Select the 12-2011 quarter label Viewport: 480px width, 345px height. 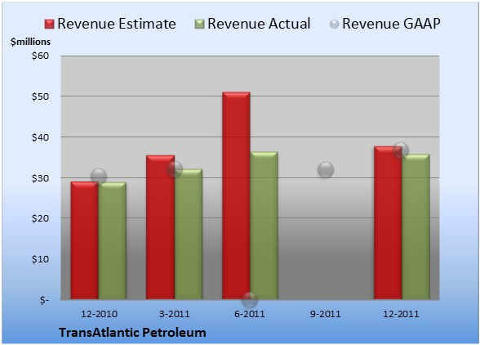(x=401, y=314)
